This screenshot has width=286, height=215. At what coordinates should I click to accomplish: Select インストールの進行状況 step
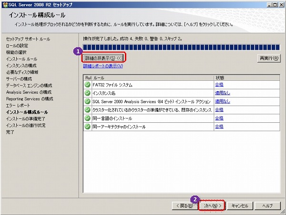[x=26, y=125]
